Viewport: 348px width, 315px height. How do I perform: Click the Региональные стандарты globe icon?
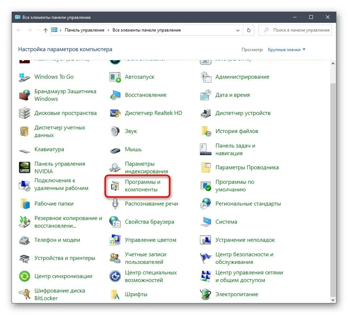206,204
